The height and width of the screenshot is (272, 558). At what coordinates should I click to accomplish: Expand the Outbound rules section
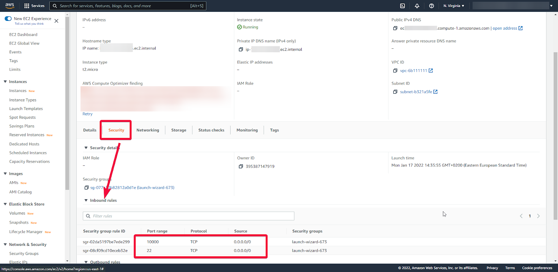[x=86, y=262]
